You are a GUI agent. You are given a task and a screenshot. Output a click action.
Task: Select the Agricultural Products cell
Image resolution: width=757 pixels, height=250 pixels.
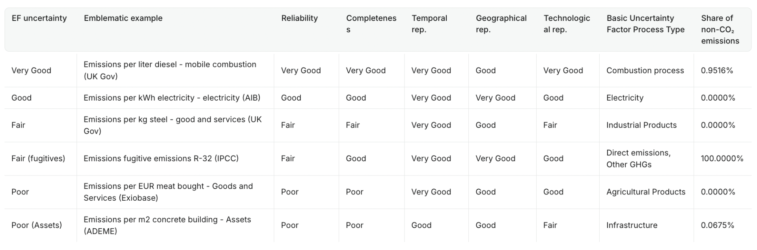pyautogui.click(x=646, y=192)
